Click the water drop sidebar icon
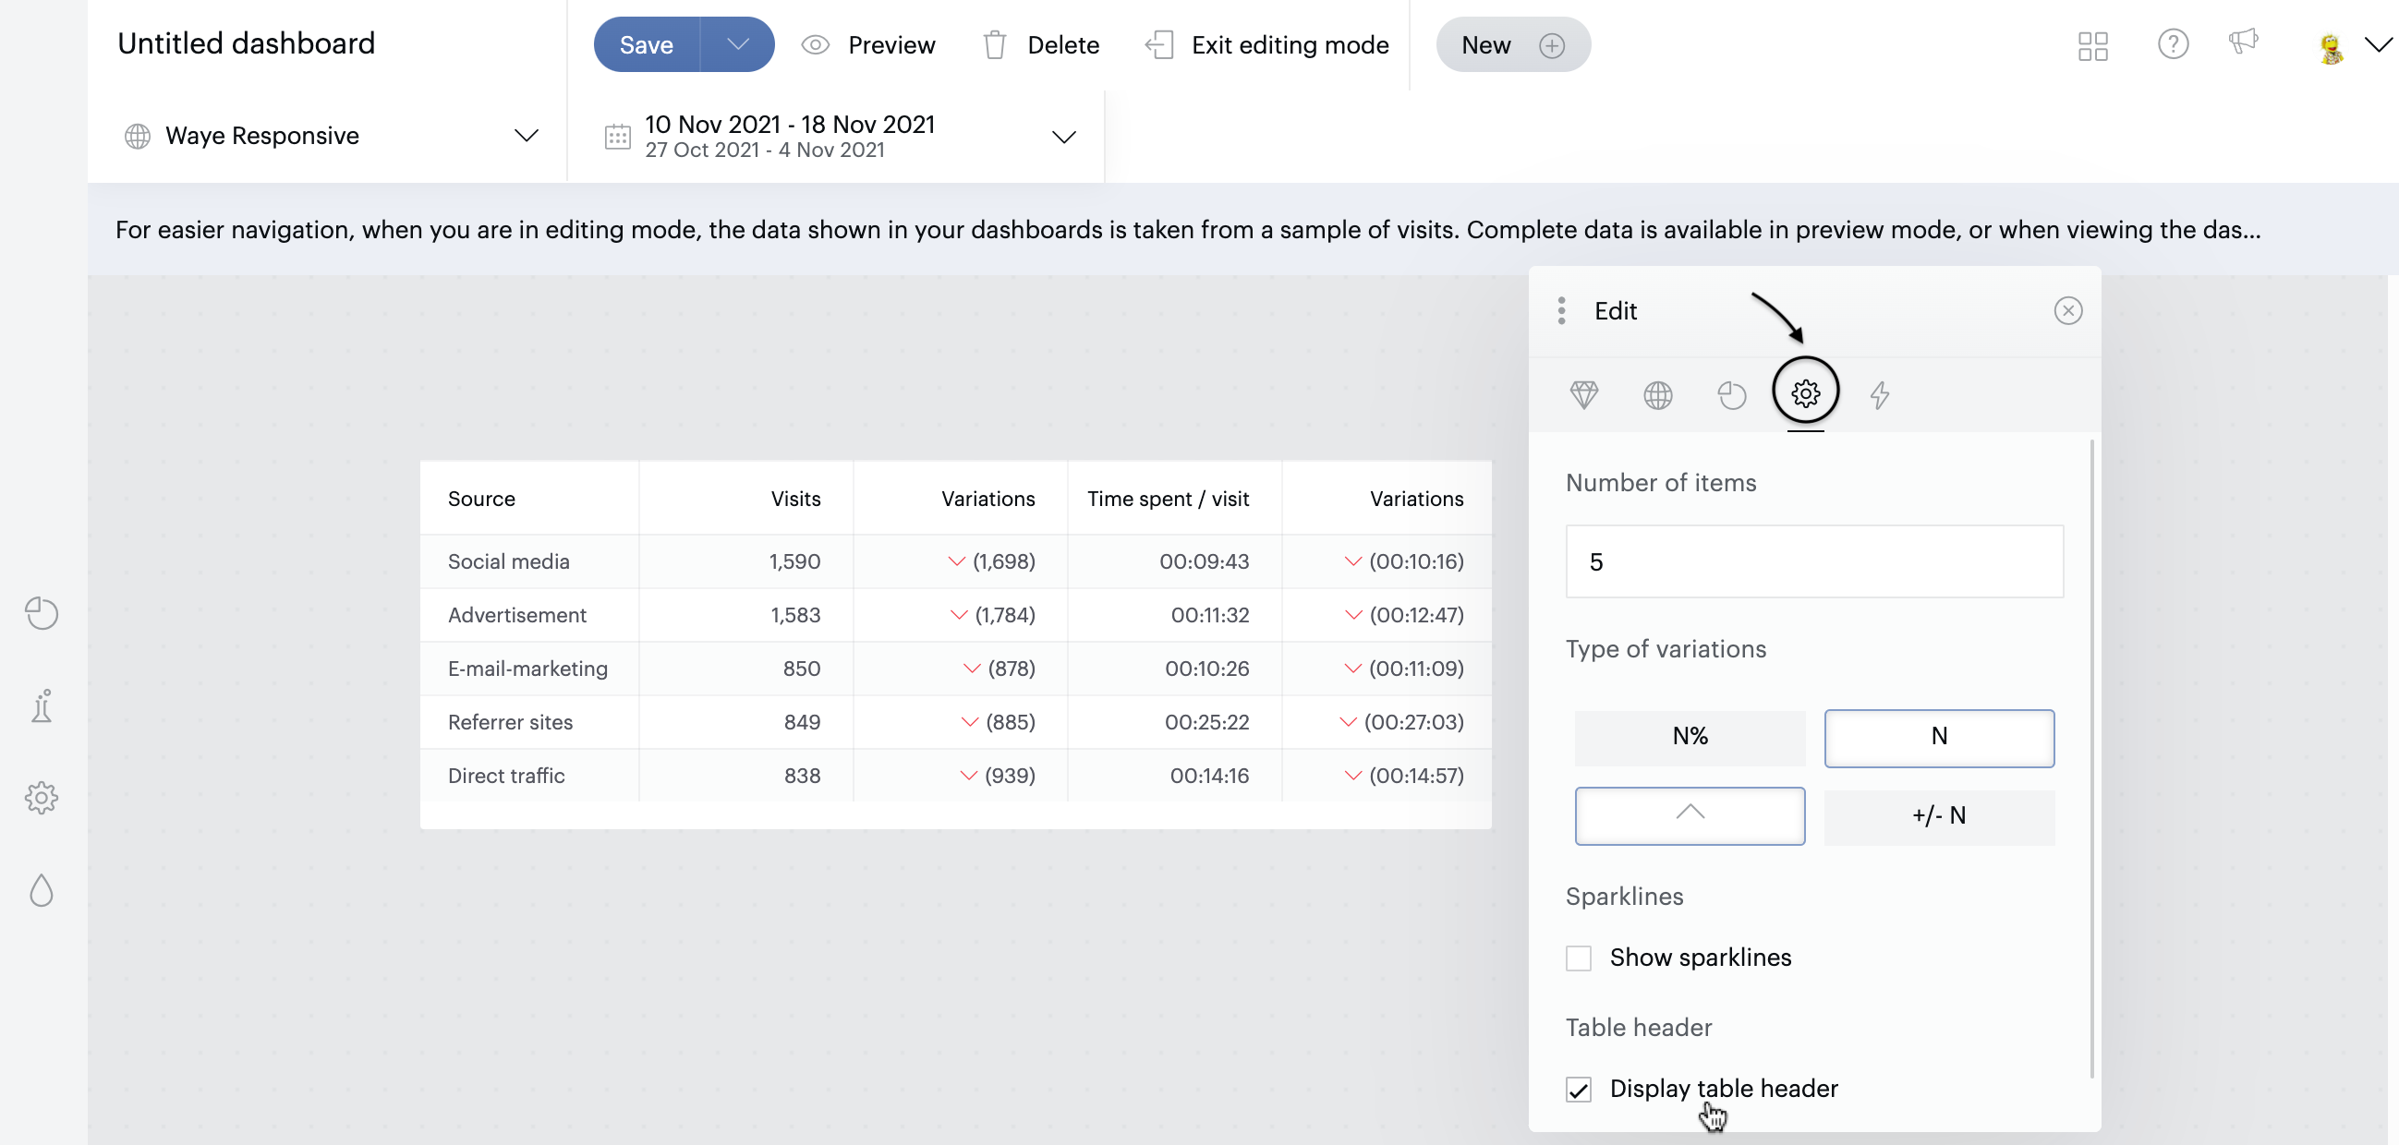The width and height of the screenshot is (2399, 1145). (x=42, y=891)
